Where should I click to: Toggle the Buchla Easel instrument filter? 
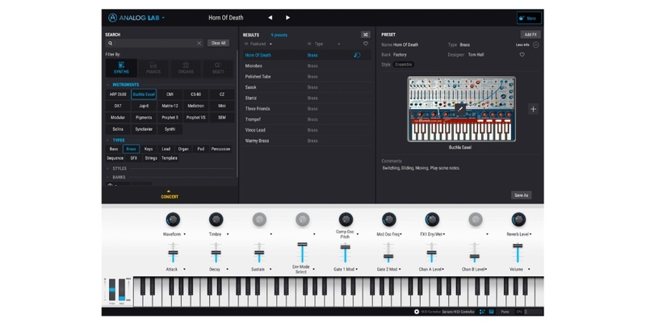(x=144, y=95)
